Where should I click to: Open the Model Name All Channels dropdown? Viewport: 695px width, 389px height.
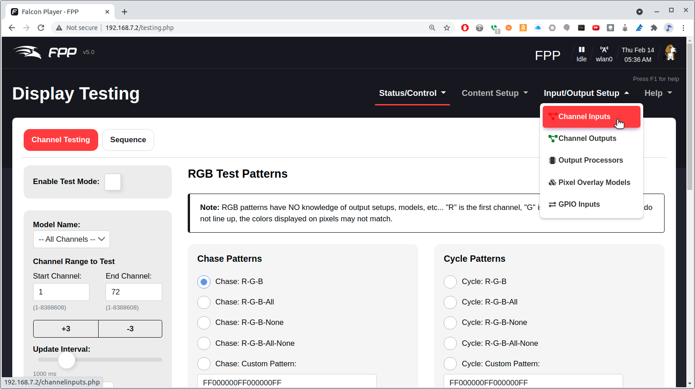coord(71,239)
